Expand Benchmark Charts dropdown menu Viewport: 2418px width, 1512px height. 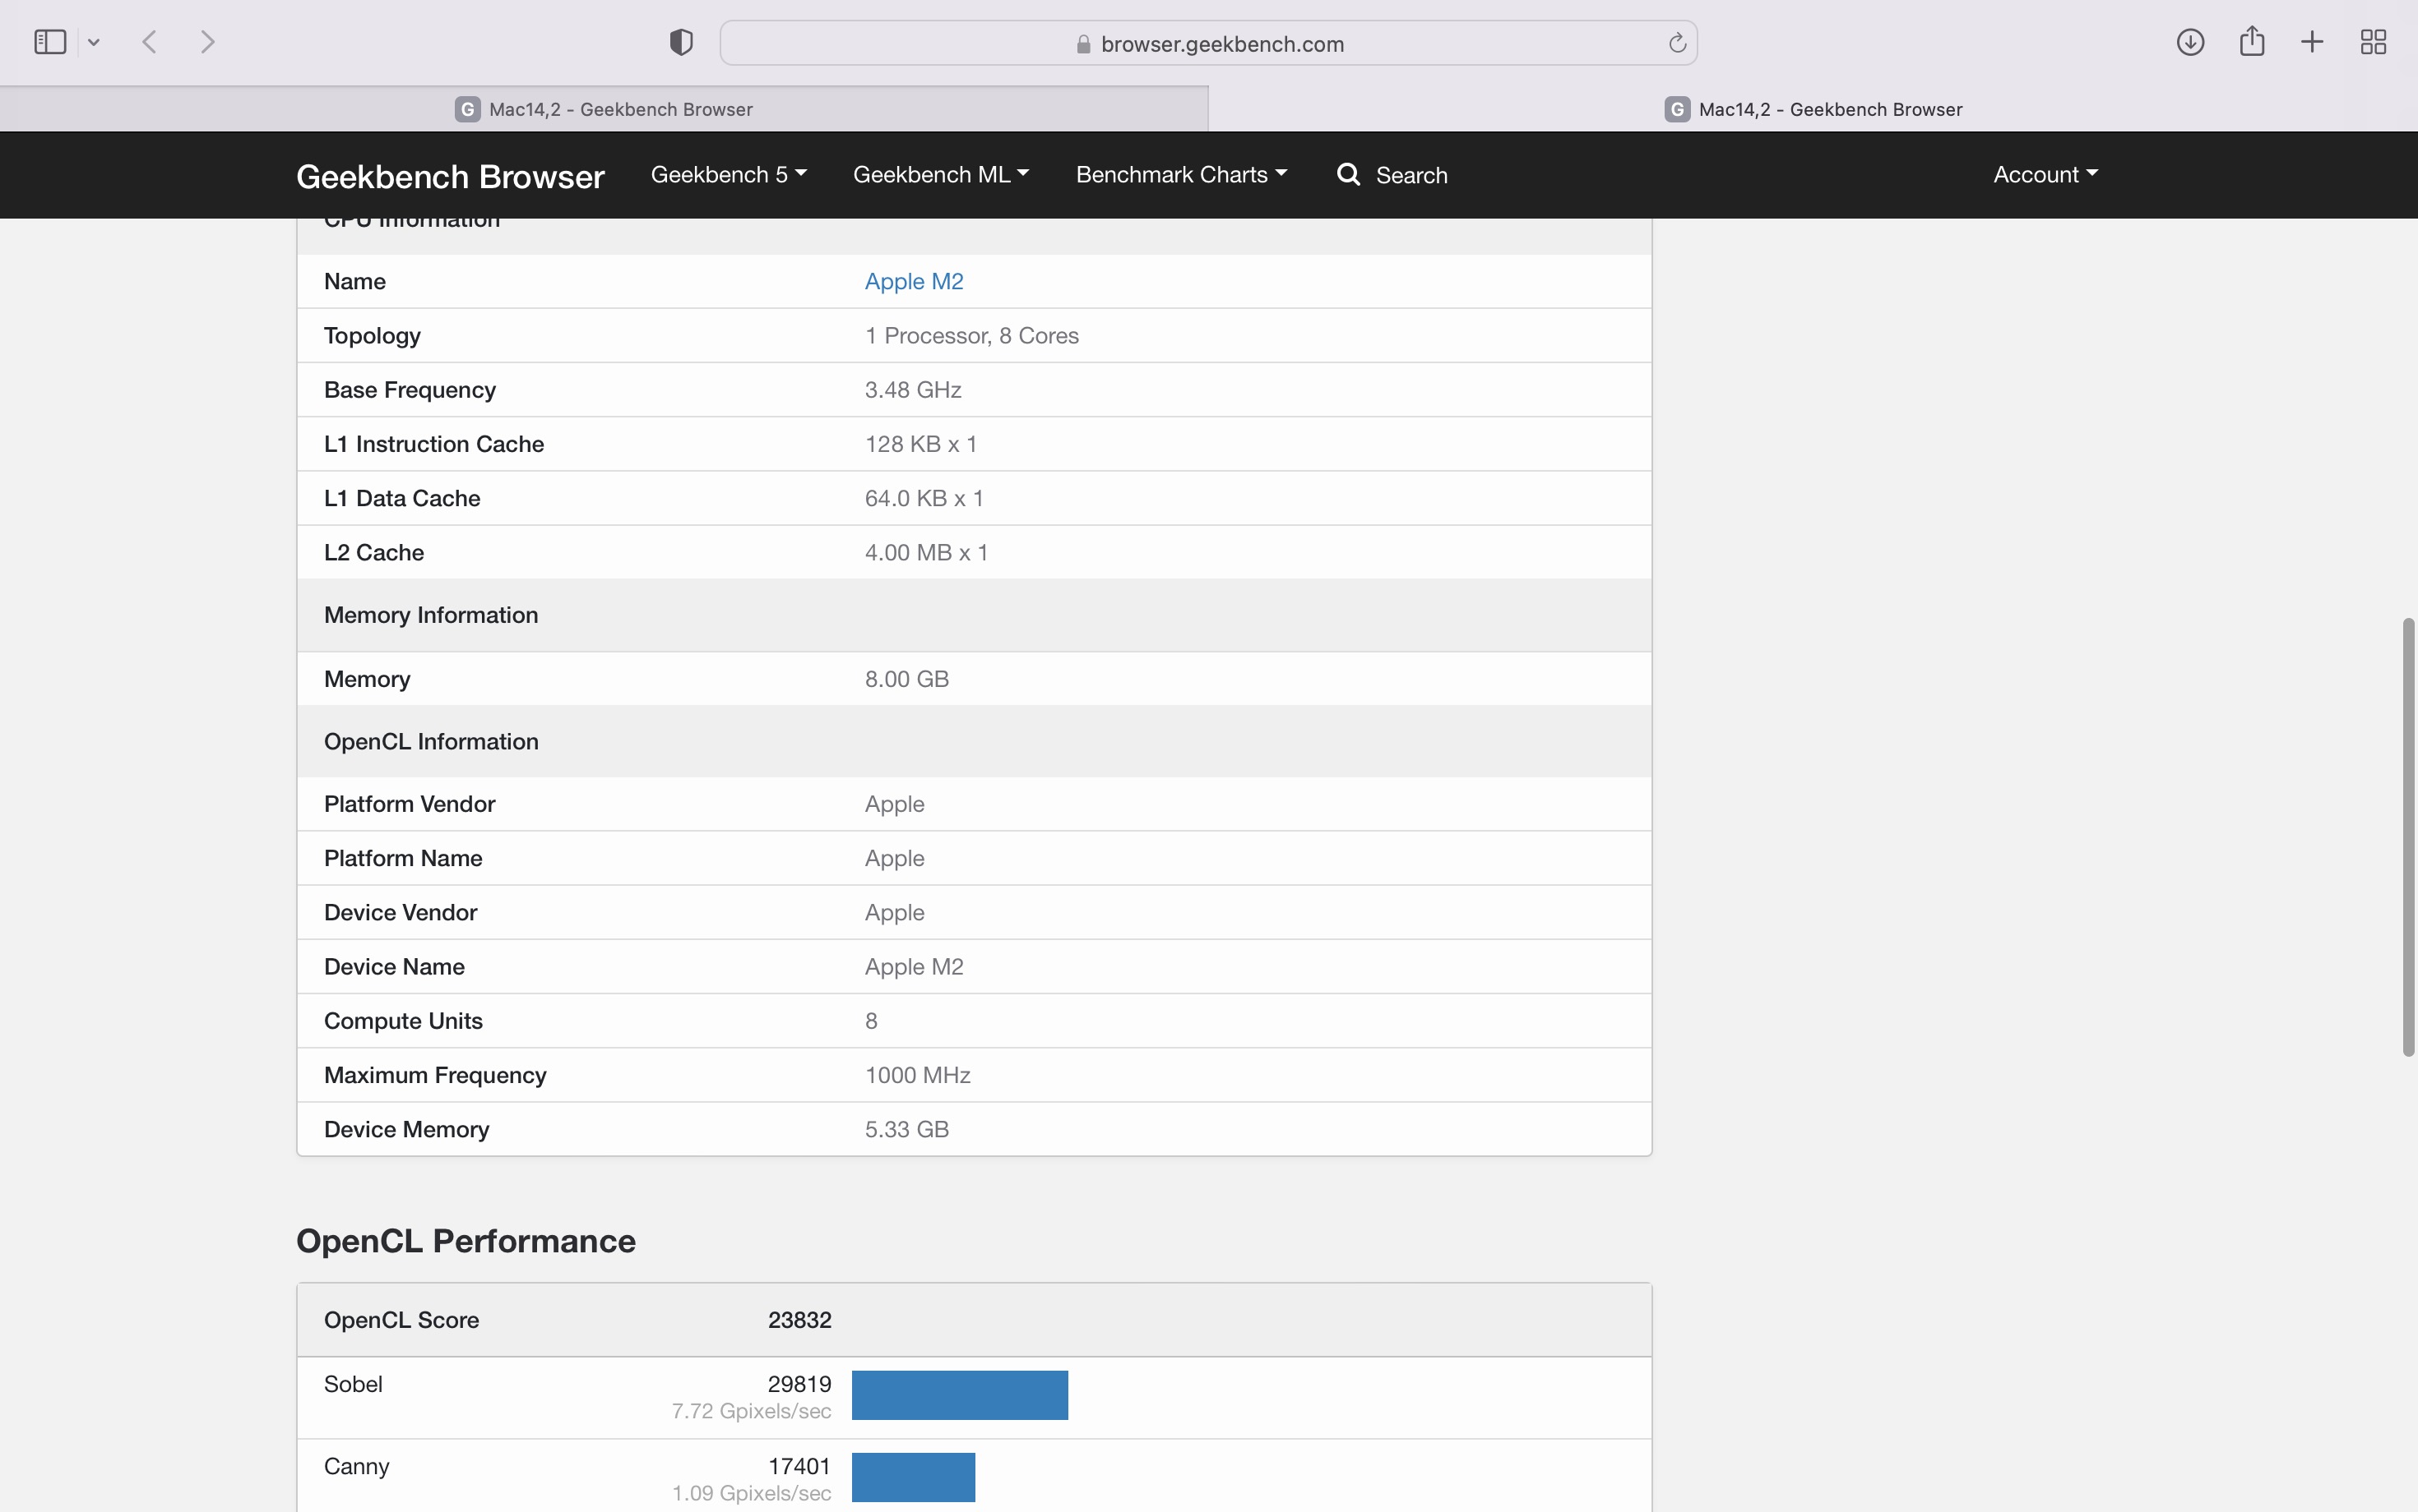click(x=1181, y=175)
